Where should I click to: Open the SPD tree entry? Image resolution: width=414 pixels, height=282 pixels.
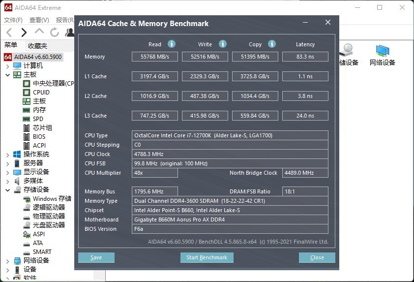coord(38,119)
